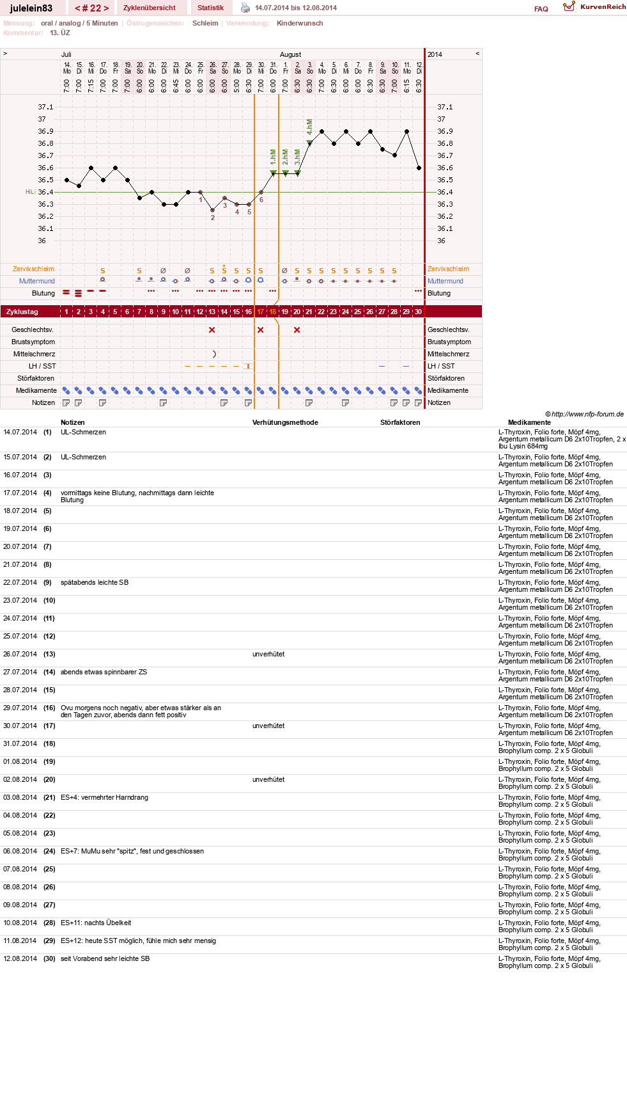Click the Mittelschmerz symbol on cycle day 13

pos(214,354)
